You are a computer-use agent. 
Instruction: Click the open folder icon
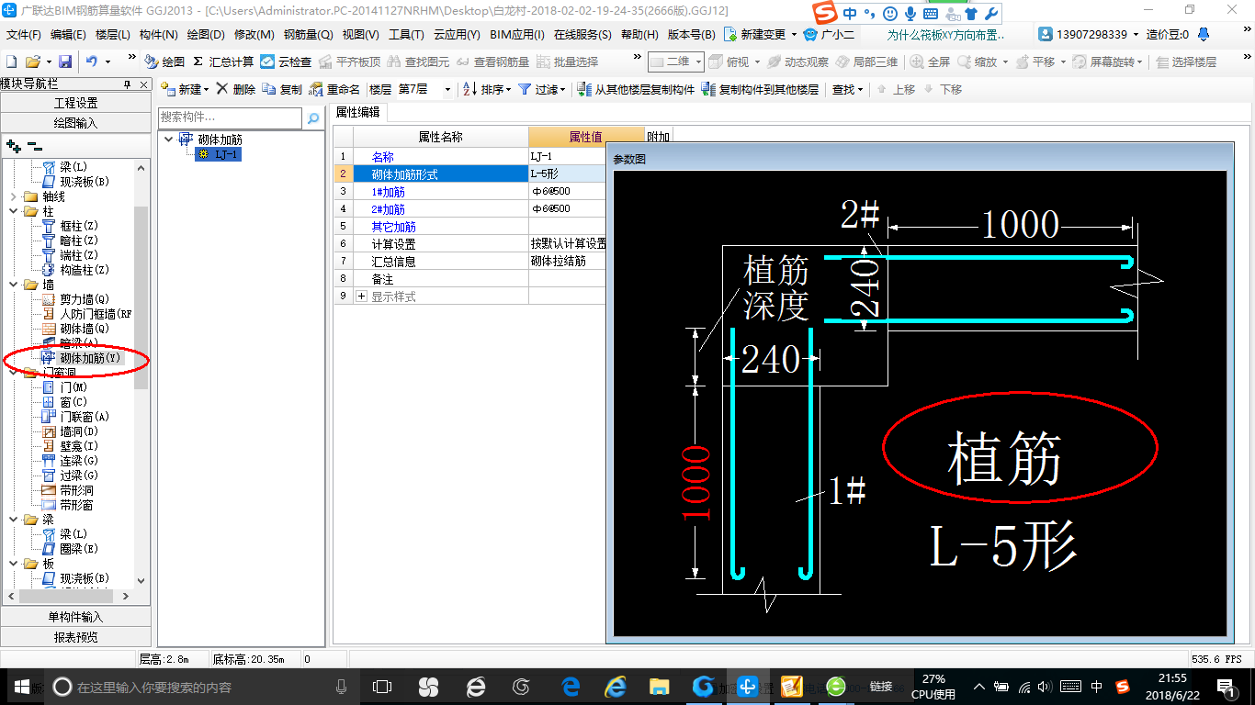[x=32, y=62]
